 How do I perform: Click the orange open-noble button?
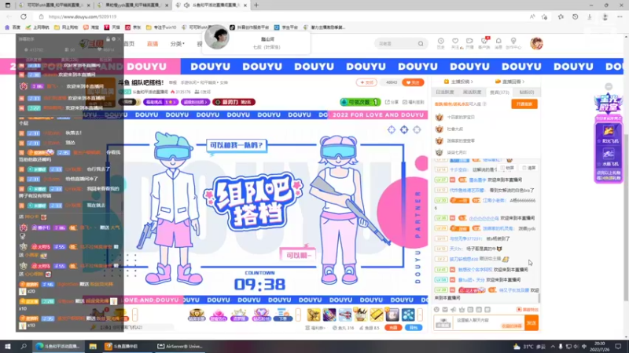click(524, 104)
